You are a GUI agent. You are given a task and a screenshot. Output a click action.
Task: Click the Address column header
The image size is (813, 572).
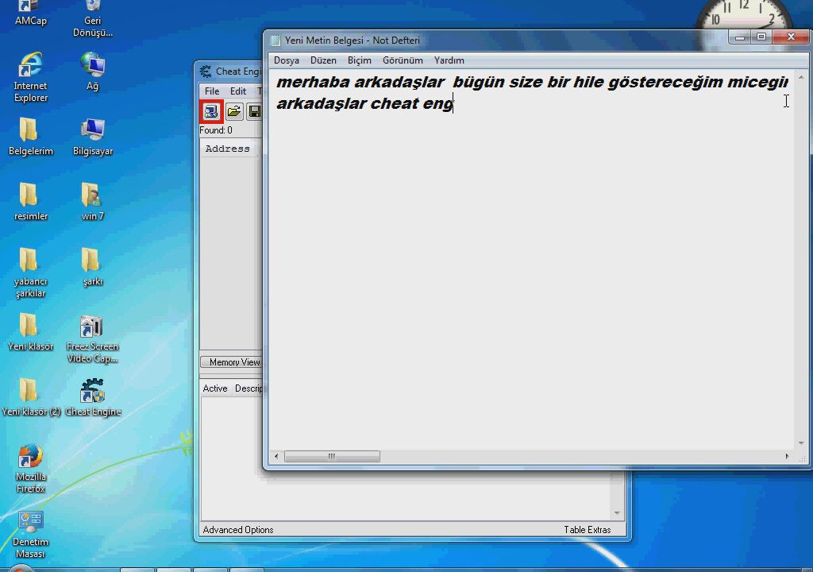pyautogui.click(x=228, y=149)
